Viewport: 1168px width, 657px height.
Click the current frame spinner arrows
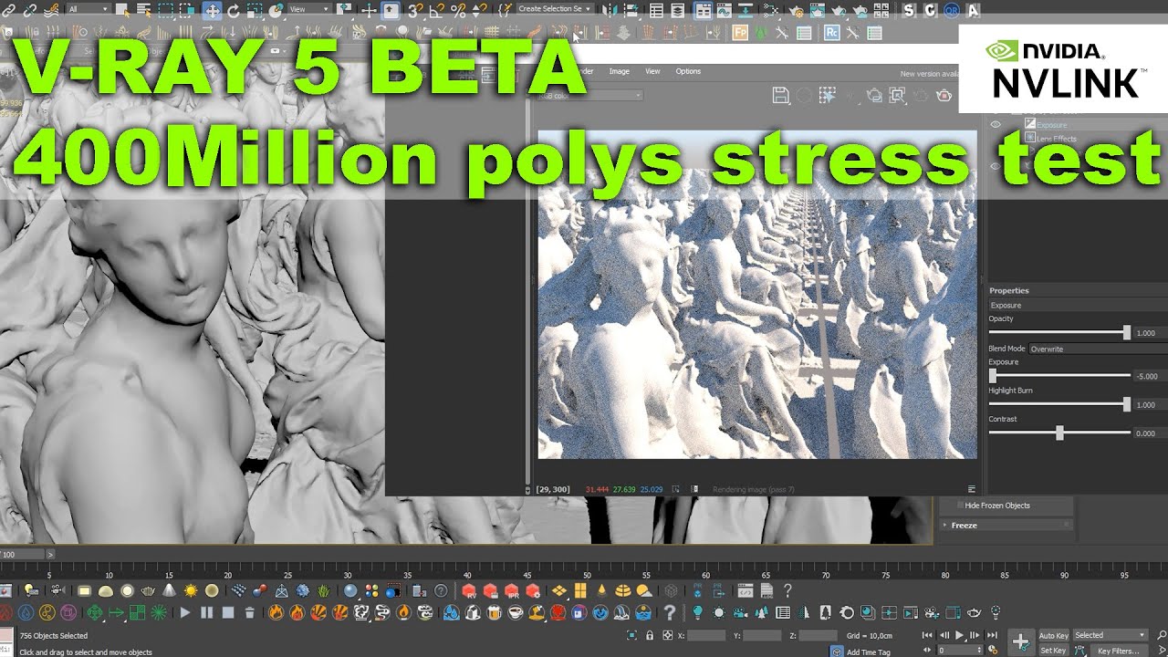pos(979,651)
